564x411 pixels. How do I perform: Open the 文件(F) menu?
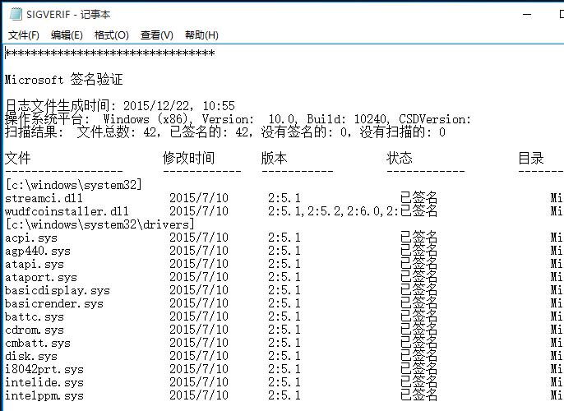click(x=24, y=35)
